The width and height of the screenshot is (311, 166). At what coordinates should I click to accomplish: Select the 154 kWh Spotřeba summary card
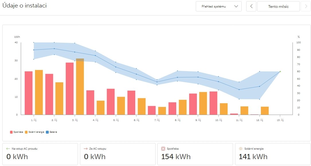coord(195,154)
